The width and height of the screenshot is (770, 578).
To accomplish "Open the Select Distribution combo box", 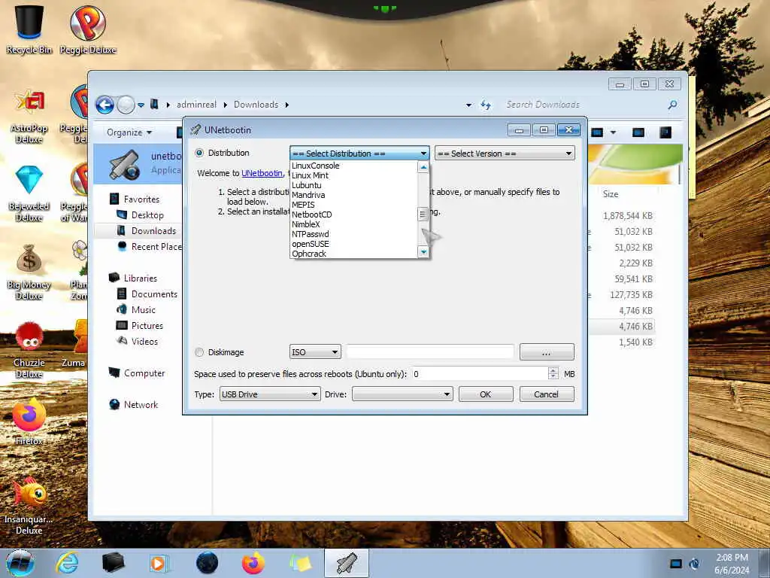I will 359,154.
